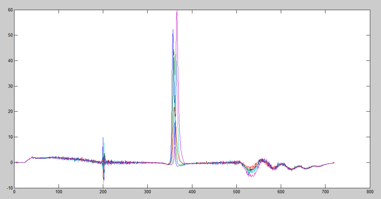Click the x-axis tick label 100
The width and height of the screenshot is (381, 199).
click(x=58, y=192)
